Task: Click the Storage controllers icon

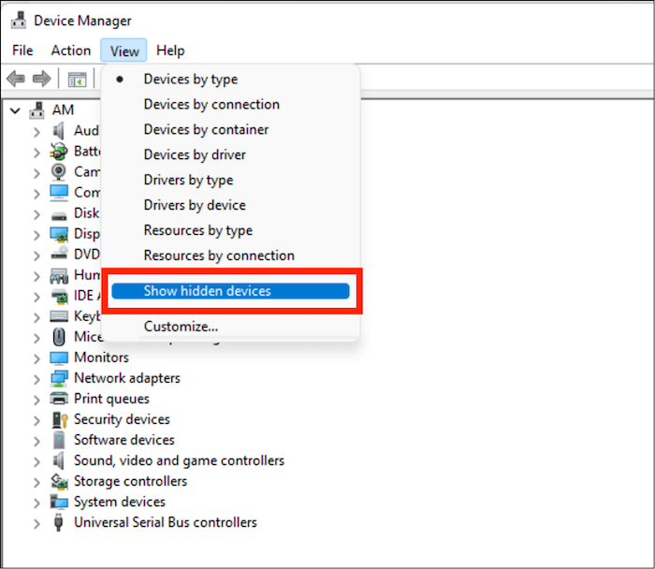Action: click(59, 481)
